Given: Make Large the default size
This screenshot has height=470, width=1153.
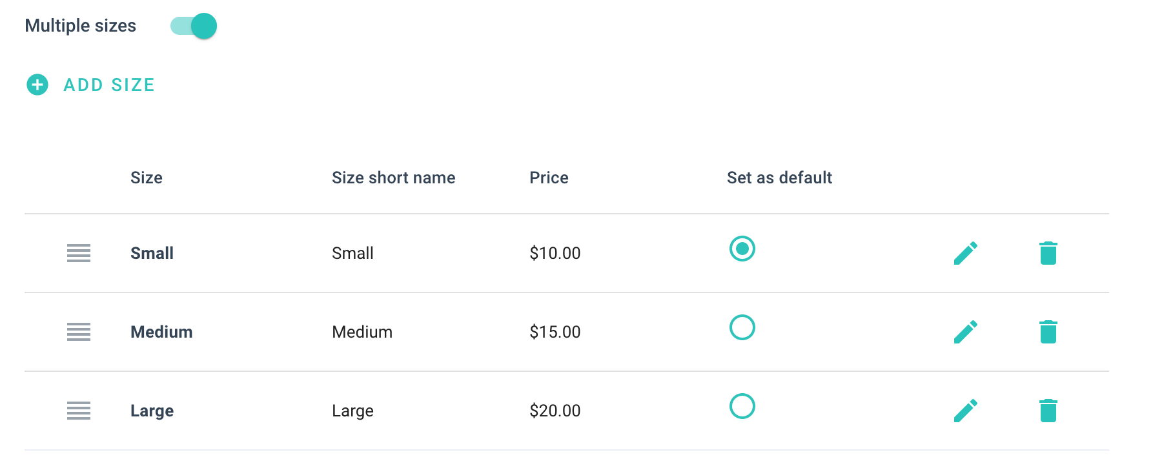Looking at the screenshot, I should coord(742,406).
